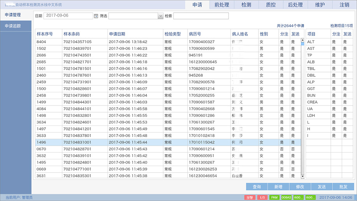Select row with sample number 4084

168,109
